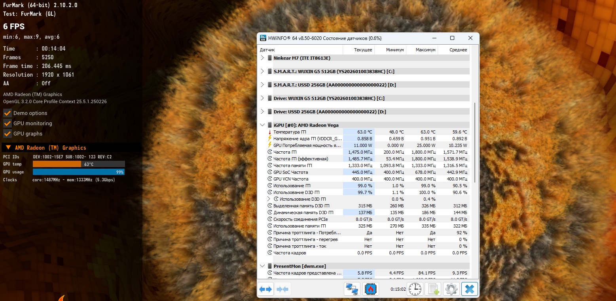Click the chip icon beside iGPU AMD Radeon Vega
The width and height of the screenshot is (616, 301).
(x=270, y=125)
